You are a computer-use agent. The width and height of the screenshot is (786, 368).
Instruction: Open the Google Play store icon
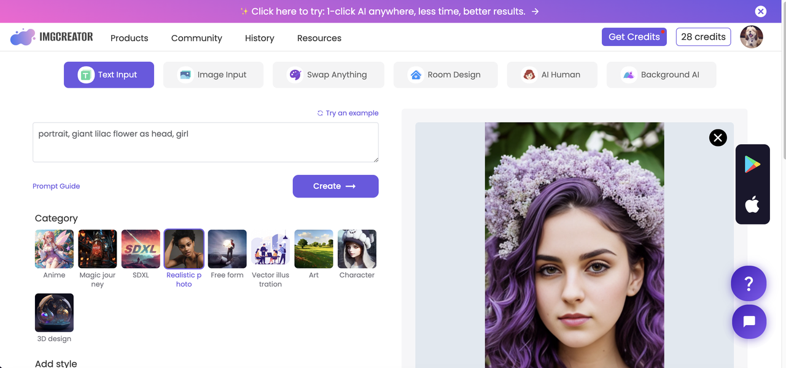(752, 164)
